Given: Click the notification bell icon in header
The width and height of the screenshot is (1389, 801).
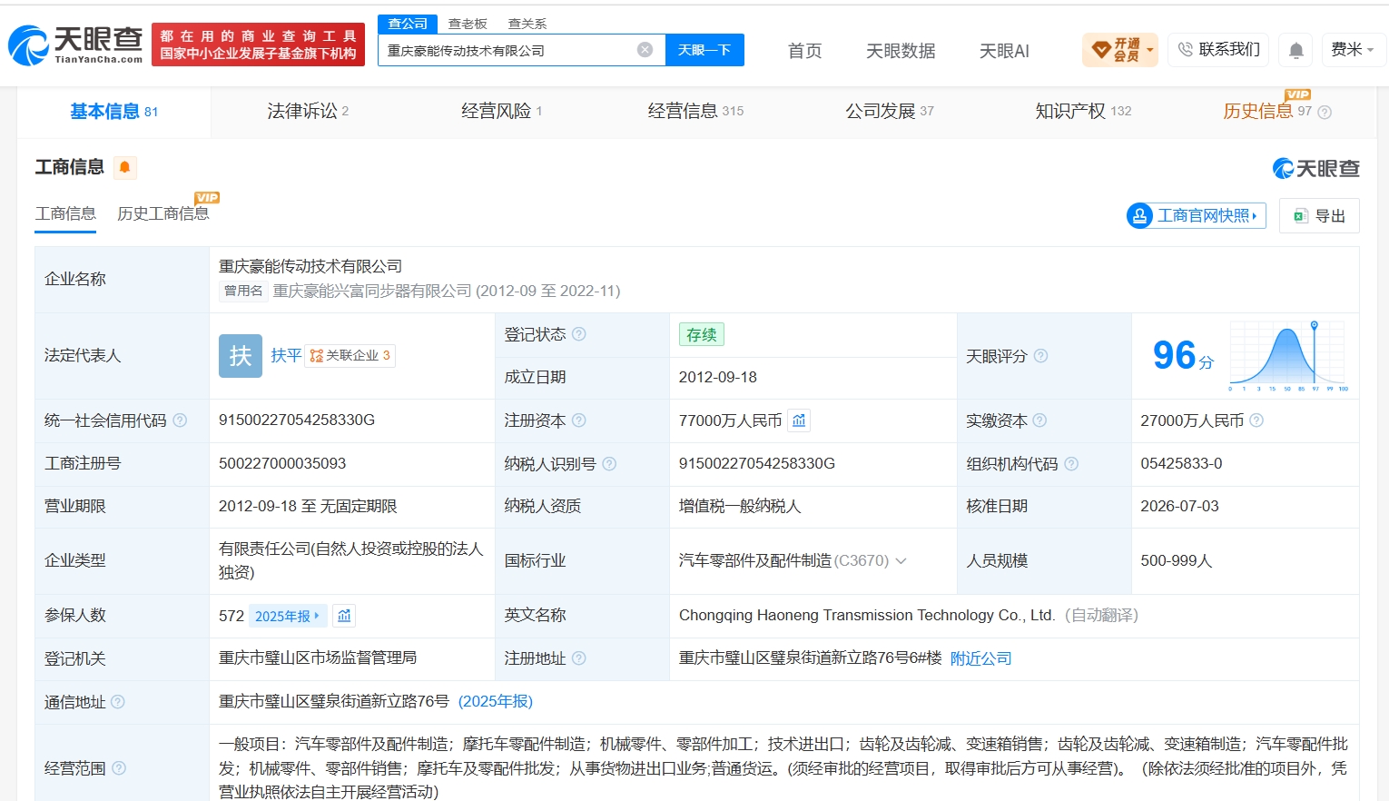Looking at the screenshot, I should (1296, 50).
